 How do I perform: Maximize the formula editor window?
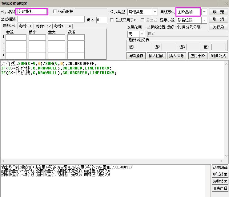coord(220,3)
